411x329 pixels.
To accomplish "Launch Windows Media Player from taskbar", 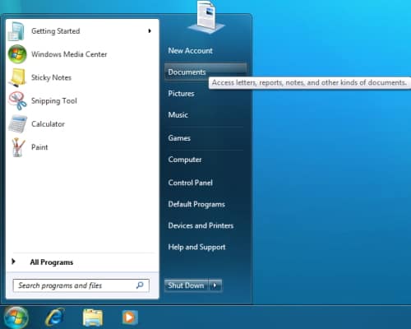I will coord(130,317).
